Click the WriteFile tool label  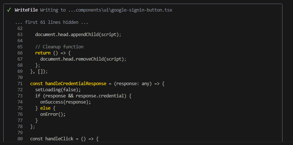click(26, 10)
